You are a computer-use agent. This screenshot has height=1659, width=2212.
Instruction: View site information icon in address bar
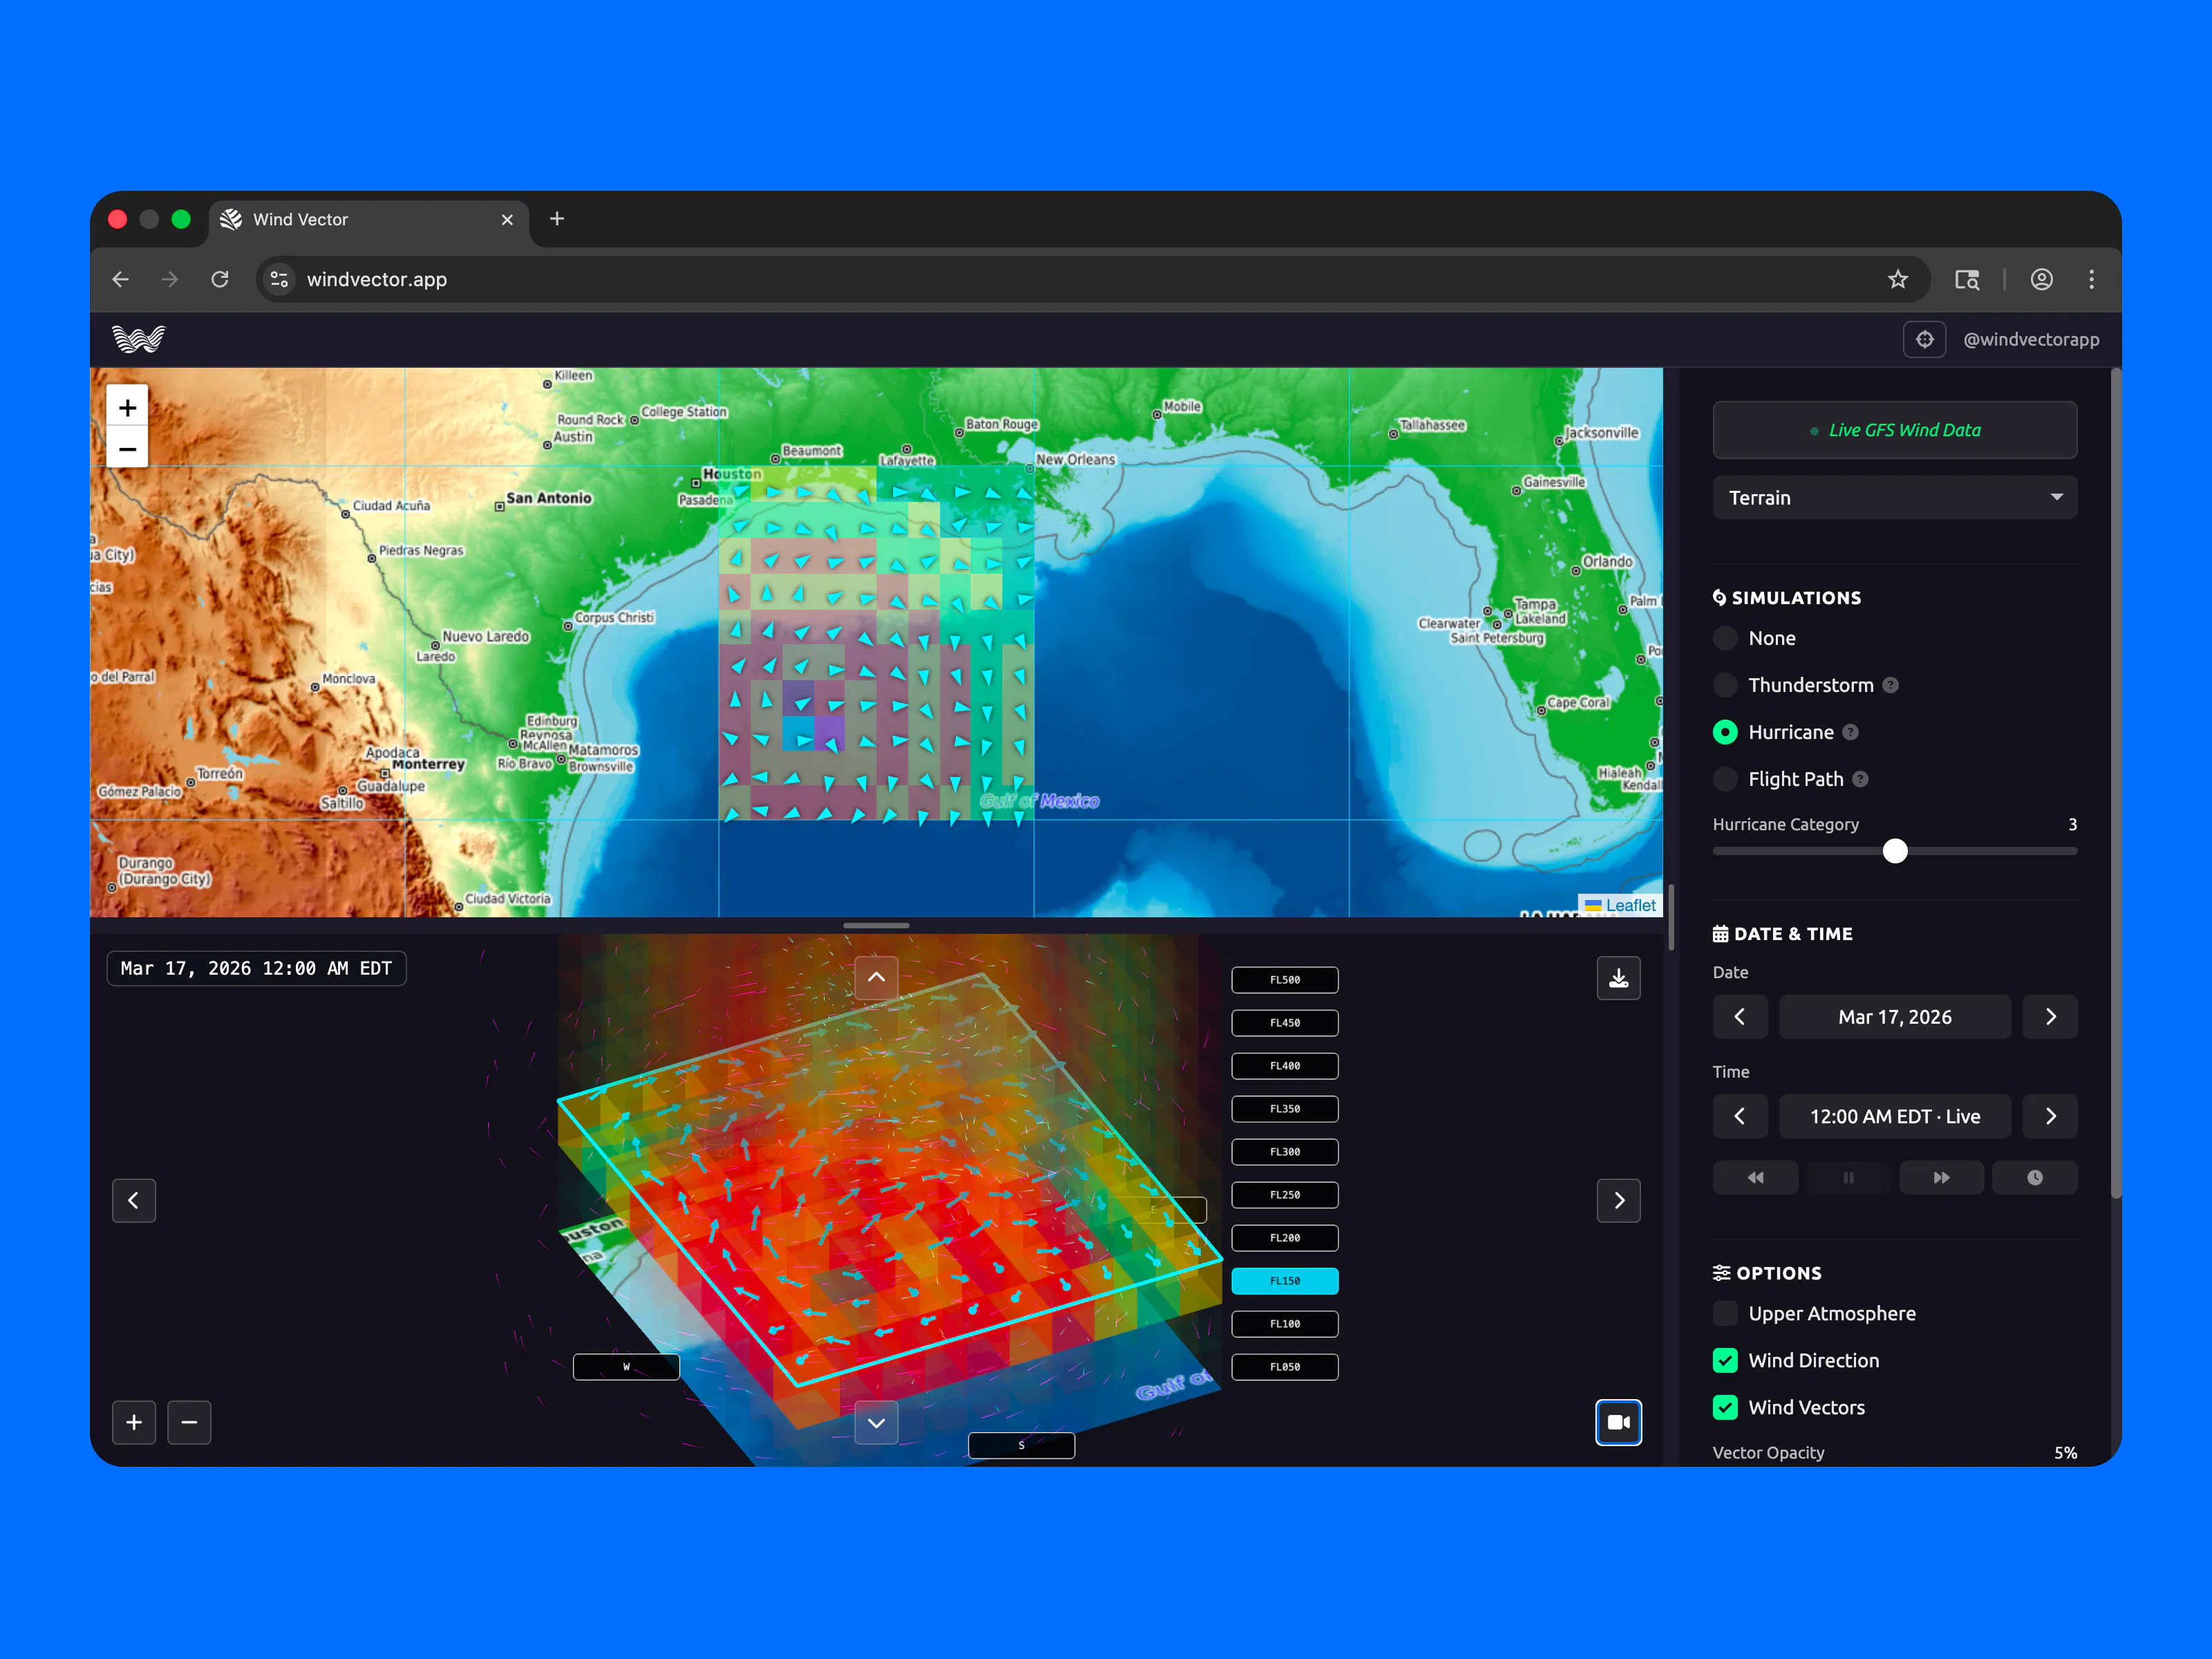point(280,279)
